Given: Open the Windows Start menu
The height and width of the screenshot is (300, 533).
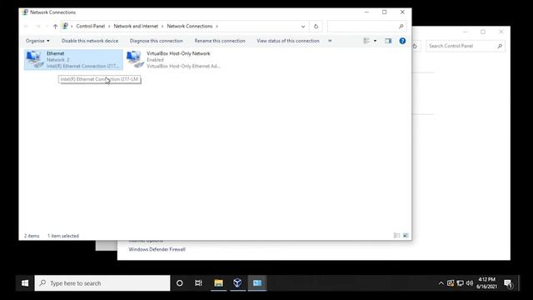Looking at the screenshot, I should (25, 283).
